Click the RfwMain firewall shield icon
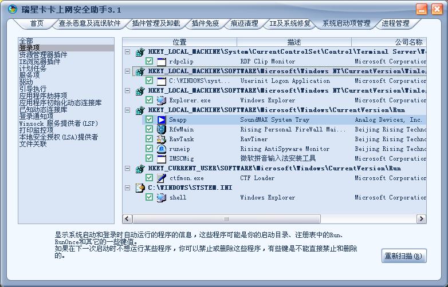The image size is (448, 287). coord(162,129)
